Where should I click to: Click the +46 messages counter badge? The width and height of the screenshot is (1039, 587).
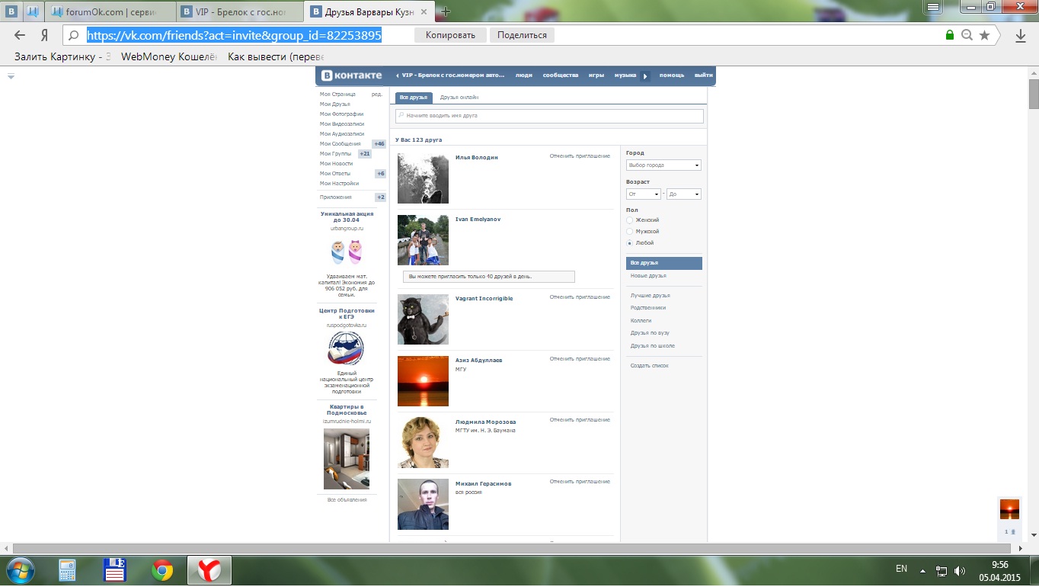pyautogui.click(x=379, y=144)
